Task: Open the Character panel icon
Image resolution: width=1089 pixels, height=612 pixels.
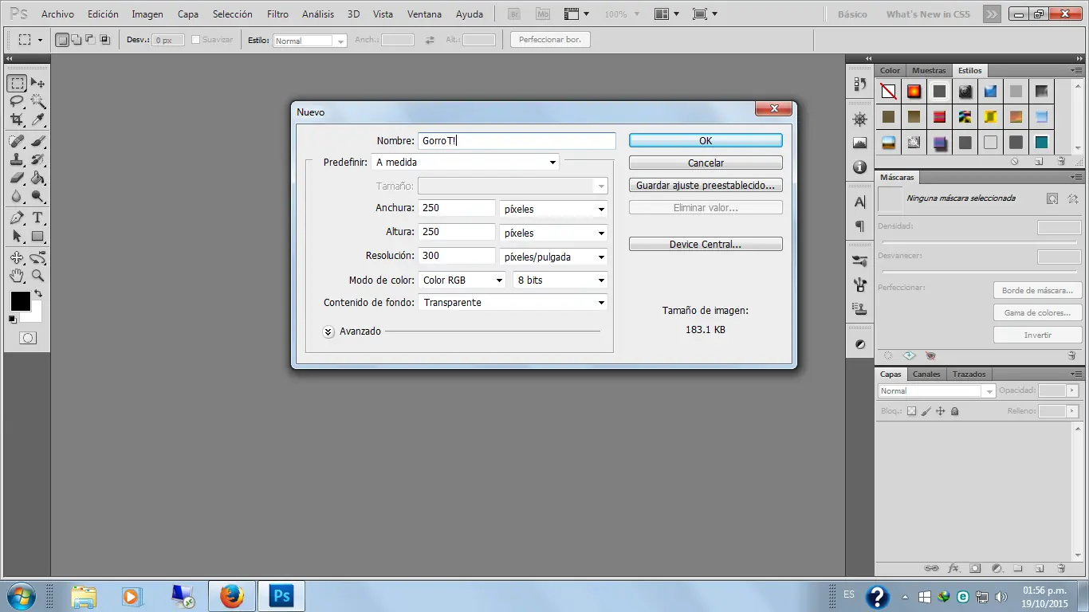Action: (x=859, y=202)
